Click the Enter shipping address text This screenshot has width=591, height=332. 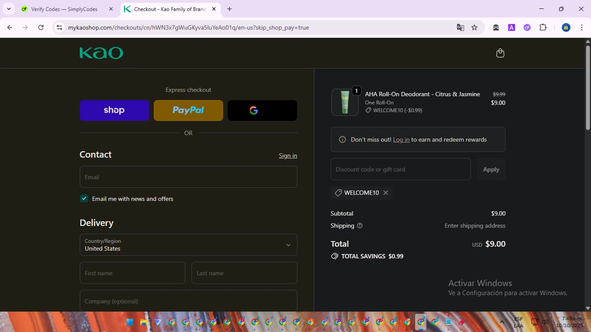(475, 226)
